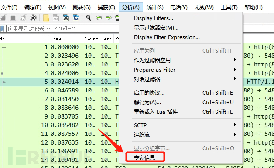This screenshot has height=168, width=274.
Task: Sort by the Time column header
Action: click(x=66, y=39)
